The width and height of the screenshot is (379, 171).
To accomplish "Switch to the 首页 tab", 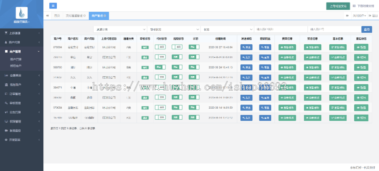I will point(57,16).
